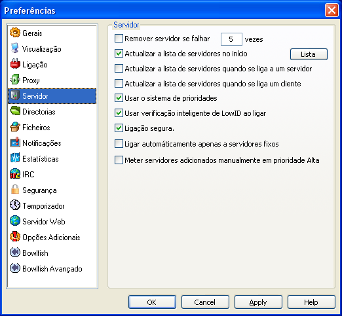The height and width of the screenshot is (316, 342).
Task: Select the Visualização monitor icon
Action: tap(15, 48)
